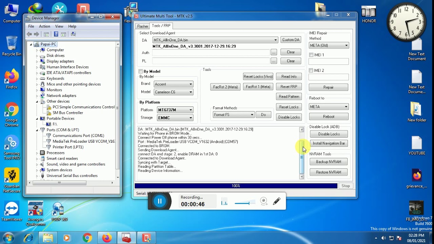Open the YGDP 369 desktop shortcut
This screenshot has height=244, width=434.
[59, 211]
